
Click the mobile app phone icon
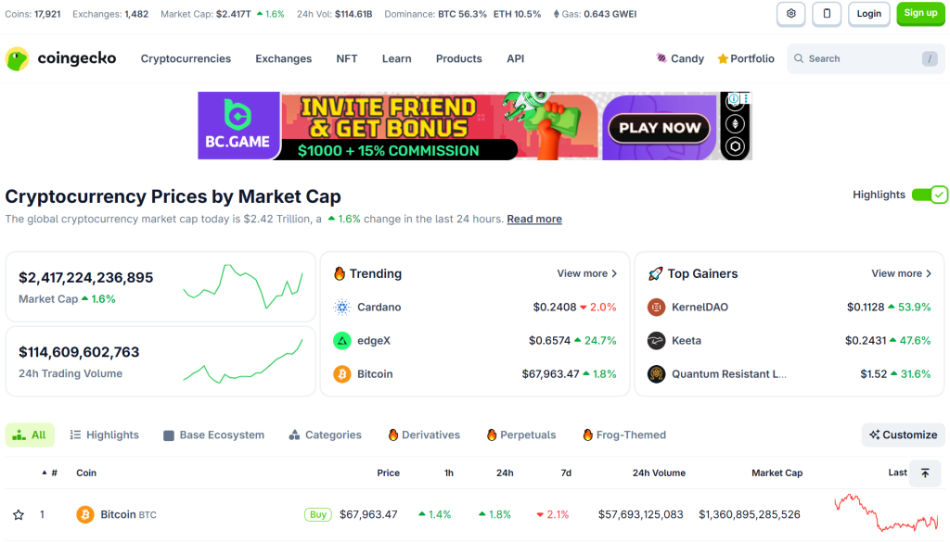[827, 14]
